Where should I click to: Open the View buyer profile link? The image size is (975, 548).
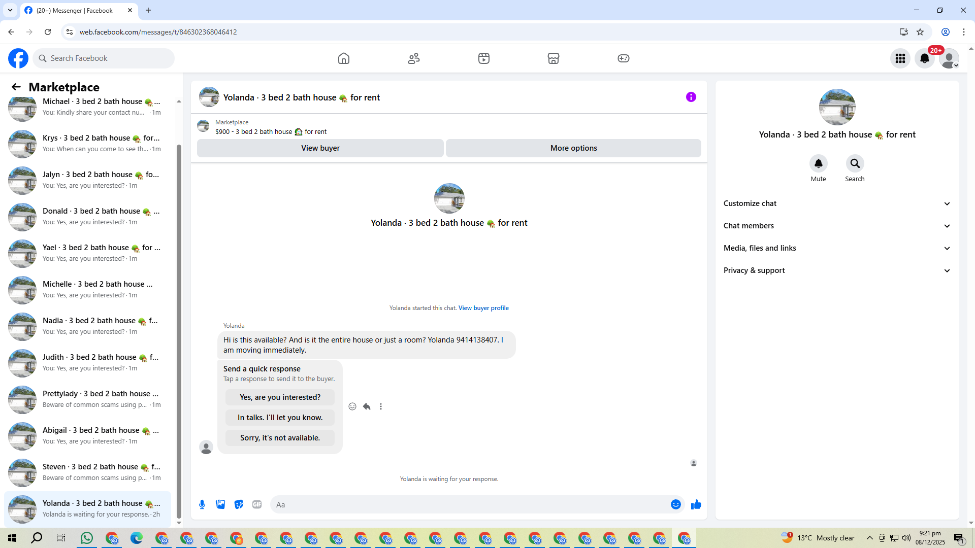[x=483, y=308]
